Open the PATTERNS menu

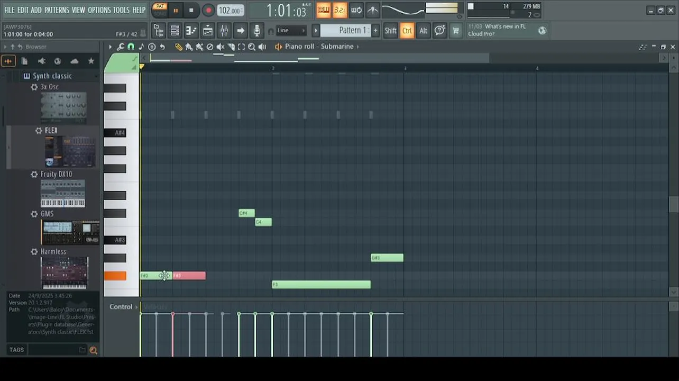(57, 10)
